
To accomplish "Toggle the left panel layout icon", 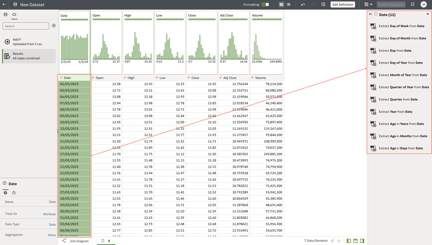I will (349, 241).
